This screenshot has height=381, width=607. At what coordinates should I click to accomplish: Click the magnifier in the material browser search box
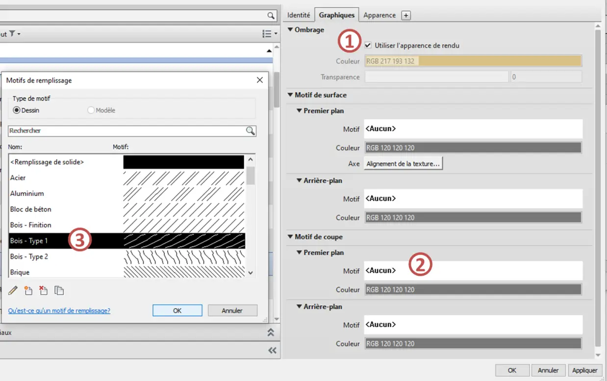(271, 16)
